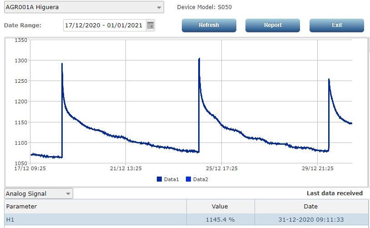Click the Exit button
Screen dimensions: 370x228
point(336,25)
